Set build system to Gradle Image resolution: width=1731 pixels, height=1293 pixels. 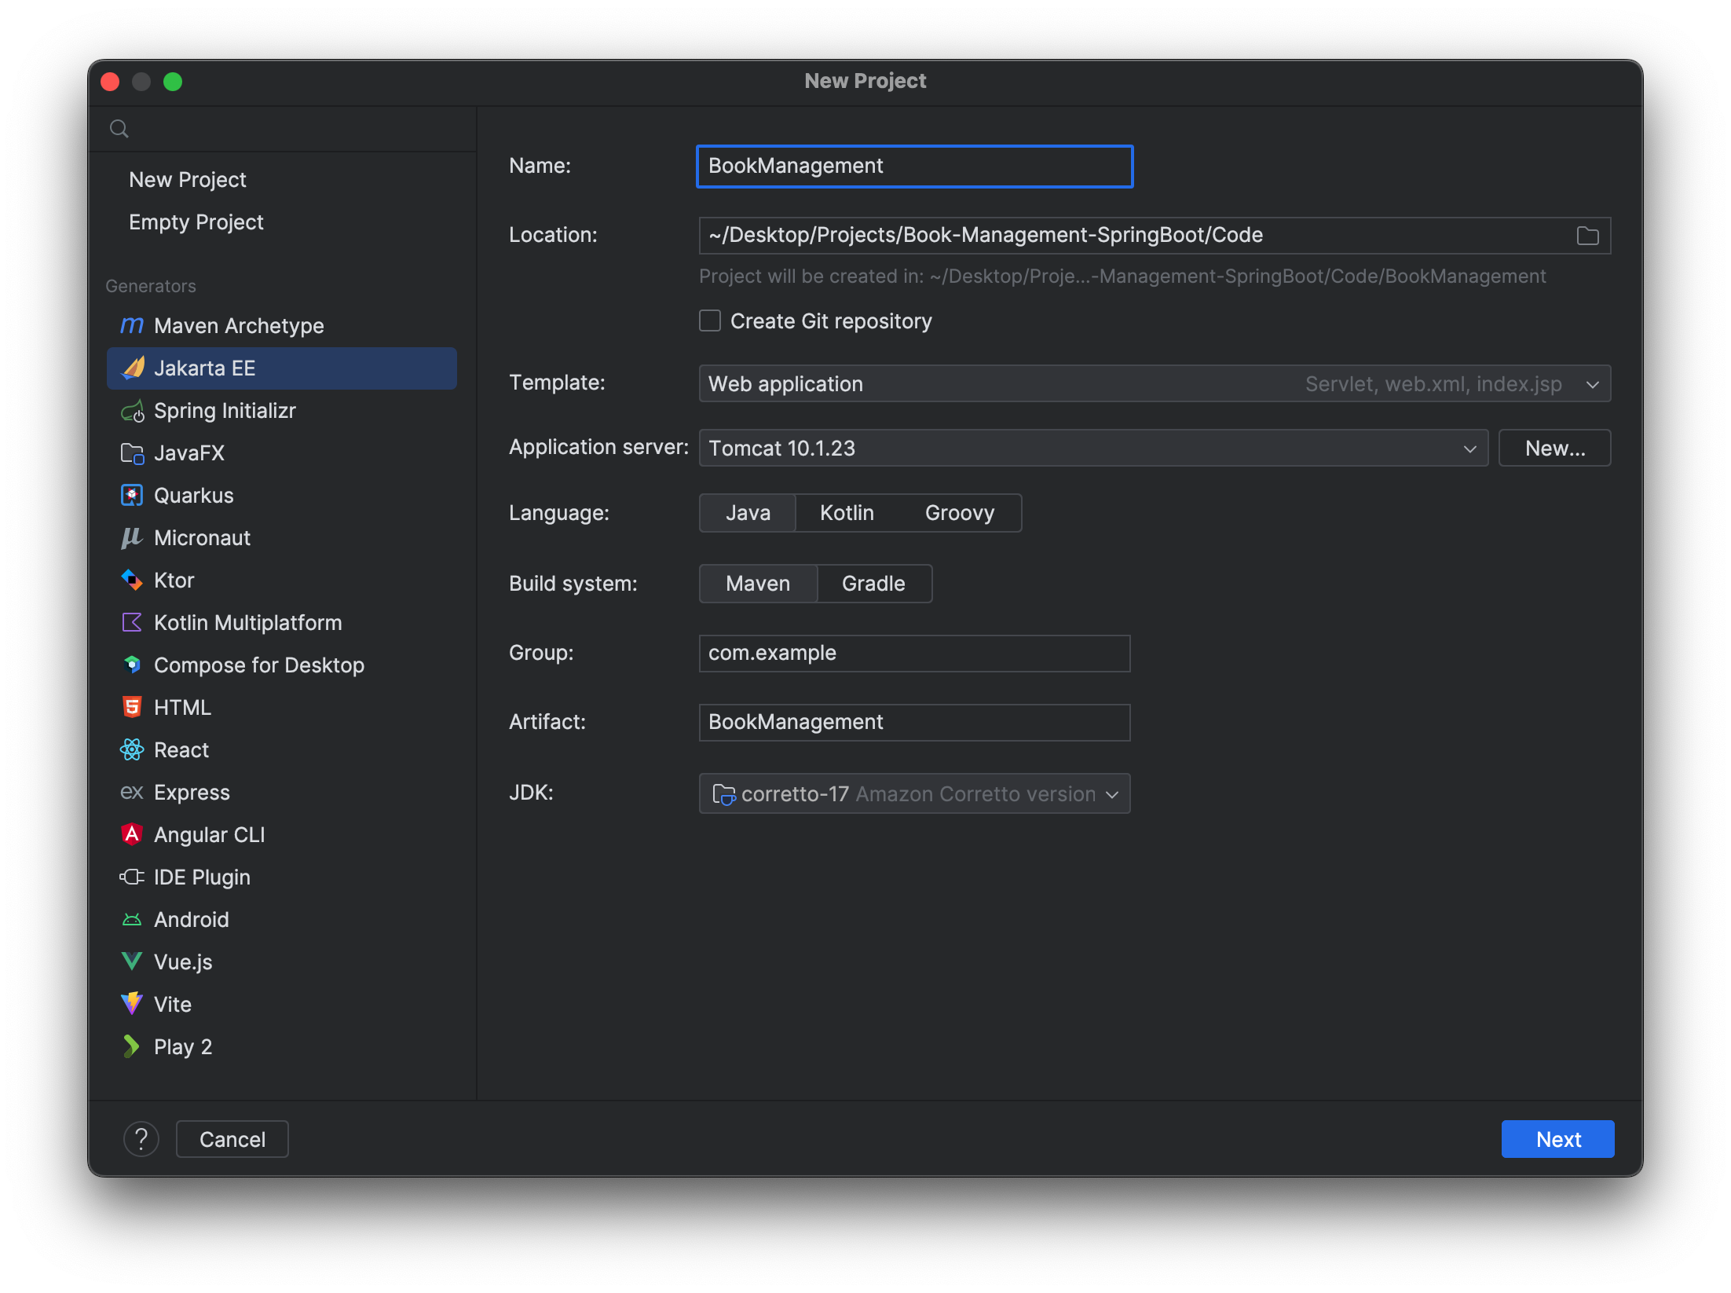coord(873,584)
